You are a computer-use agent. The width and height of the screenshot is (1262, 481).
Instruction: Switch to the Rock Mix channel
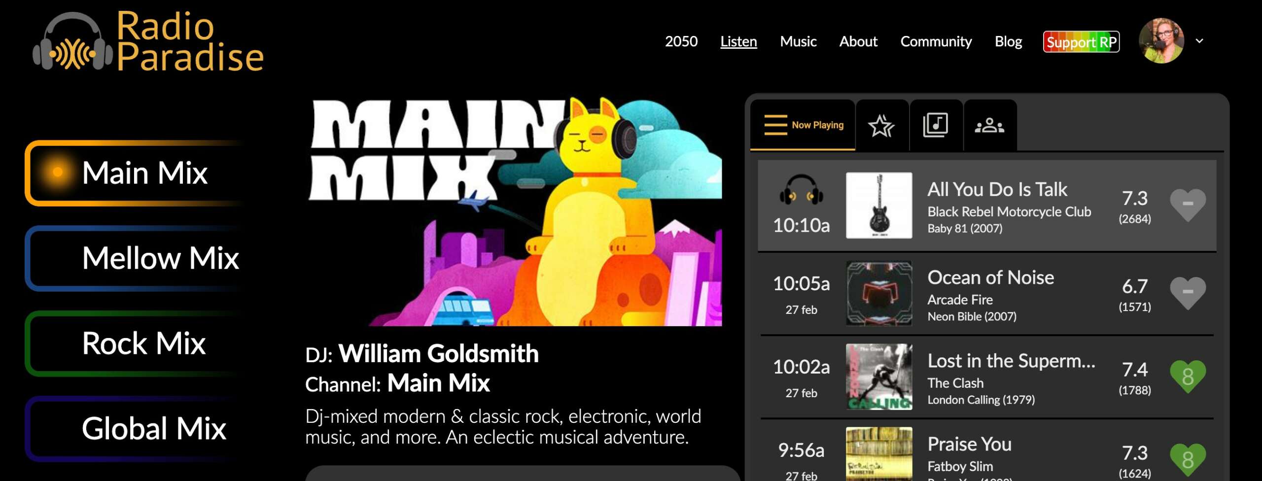[134, 344]
